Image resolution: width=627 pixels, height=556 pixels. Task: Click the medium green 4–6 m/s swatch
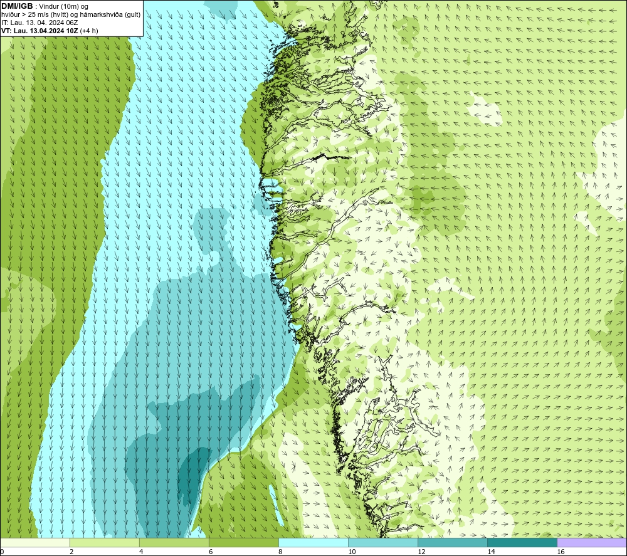[174, 543]
